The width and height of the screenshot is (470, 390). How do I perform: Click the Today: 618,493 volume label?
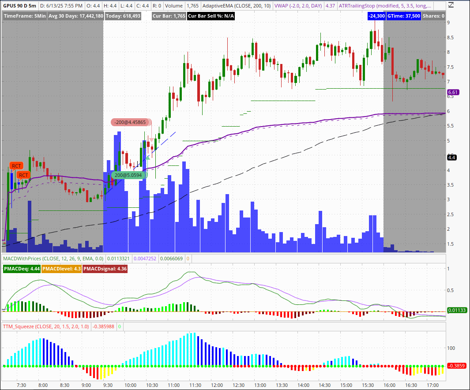pyautogui.click(x=123, y=16)
